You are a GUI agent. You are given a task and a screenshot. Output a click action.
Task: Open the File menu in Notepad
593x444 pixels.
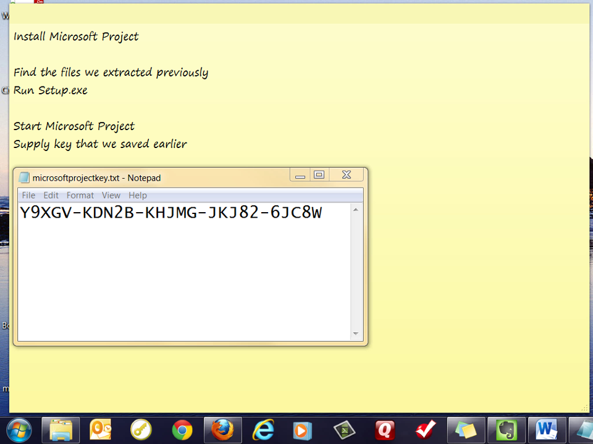(x=28, y=195)
